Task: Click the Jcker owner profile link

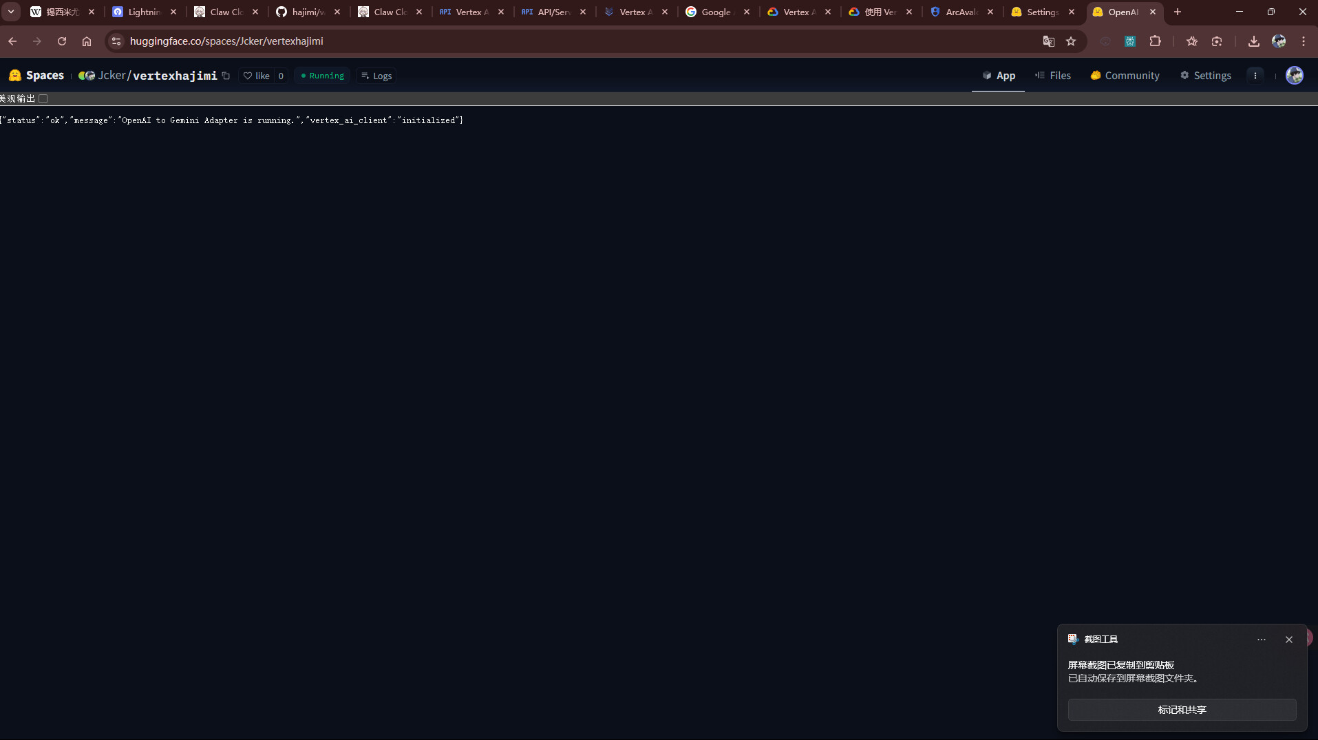Action: click(x=111, y=76)
